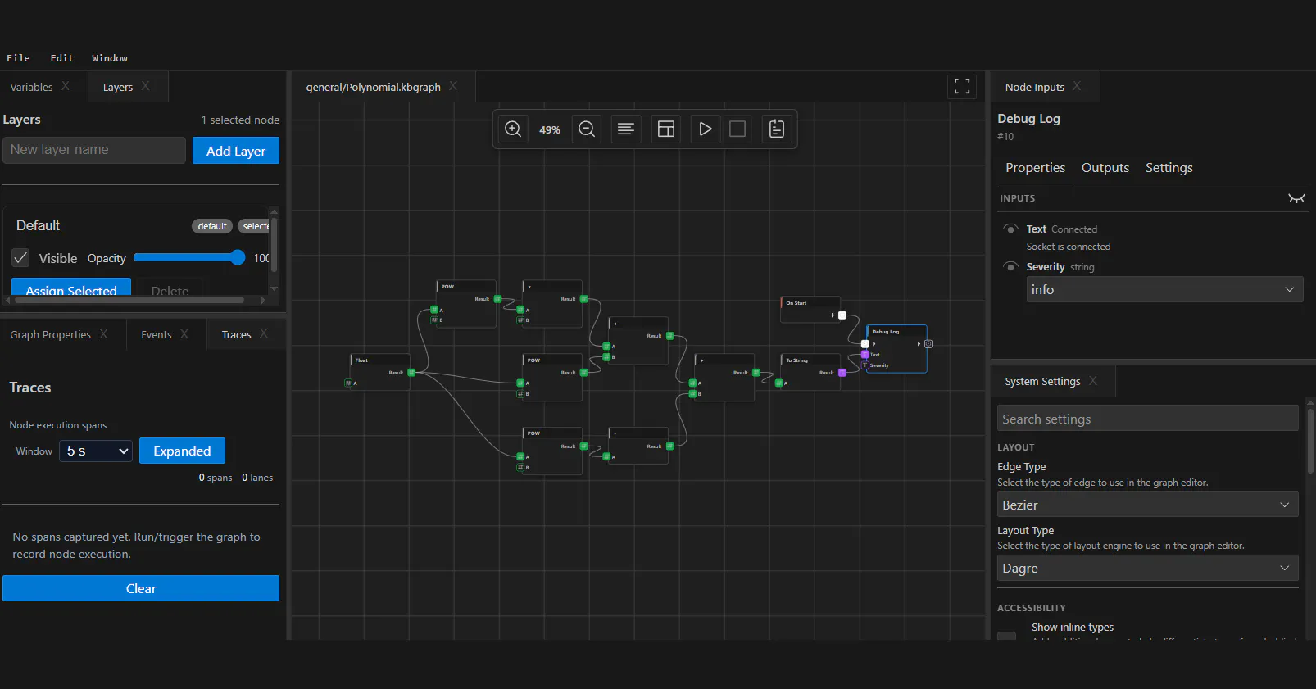Close the System Settings tab
The width and height of the screenshot is (1316, 689).
point(1093,381)
